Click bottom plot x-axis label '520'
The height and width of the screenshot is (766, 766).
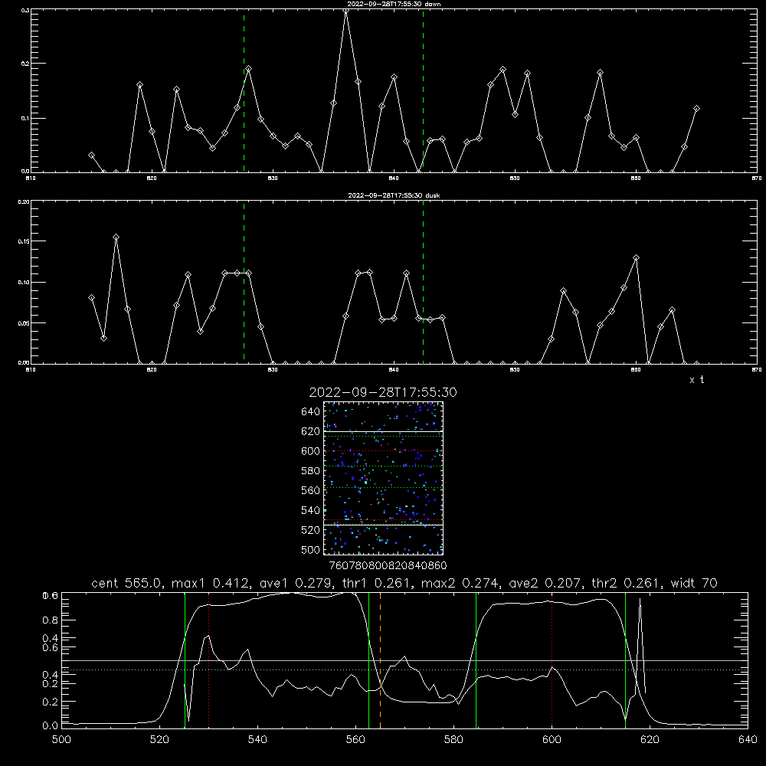159,740
